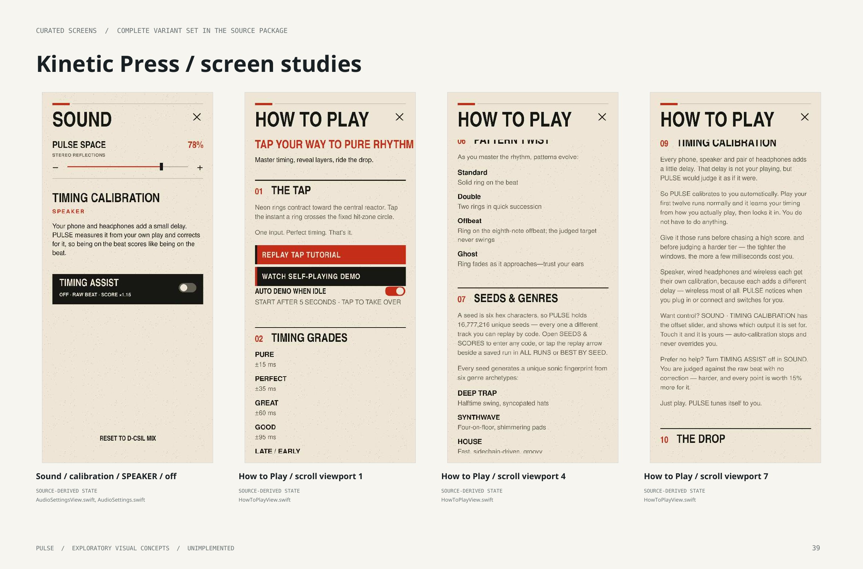Click the GOOD grade row
Screen dimensions: 863x569
[266, 432]
